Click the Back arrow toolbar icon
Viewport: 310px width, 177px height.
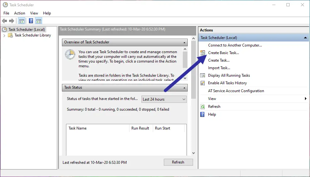click(4, 21)
